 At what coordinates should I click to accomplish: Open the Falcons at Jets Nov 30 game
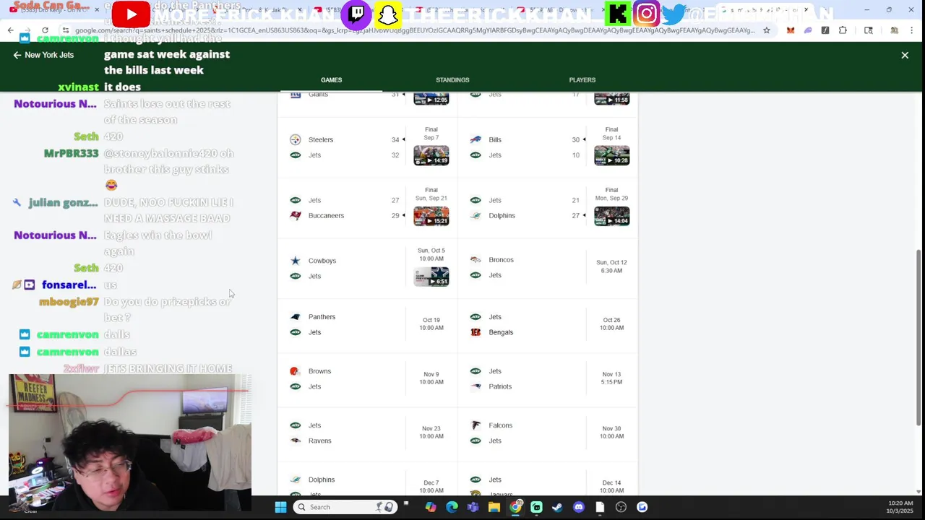click(x=548, y=433)
